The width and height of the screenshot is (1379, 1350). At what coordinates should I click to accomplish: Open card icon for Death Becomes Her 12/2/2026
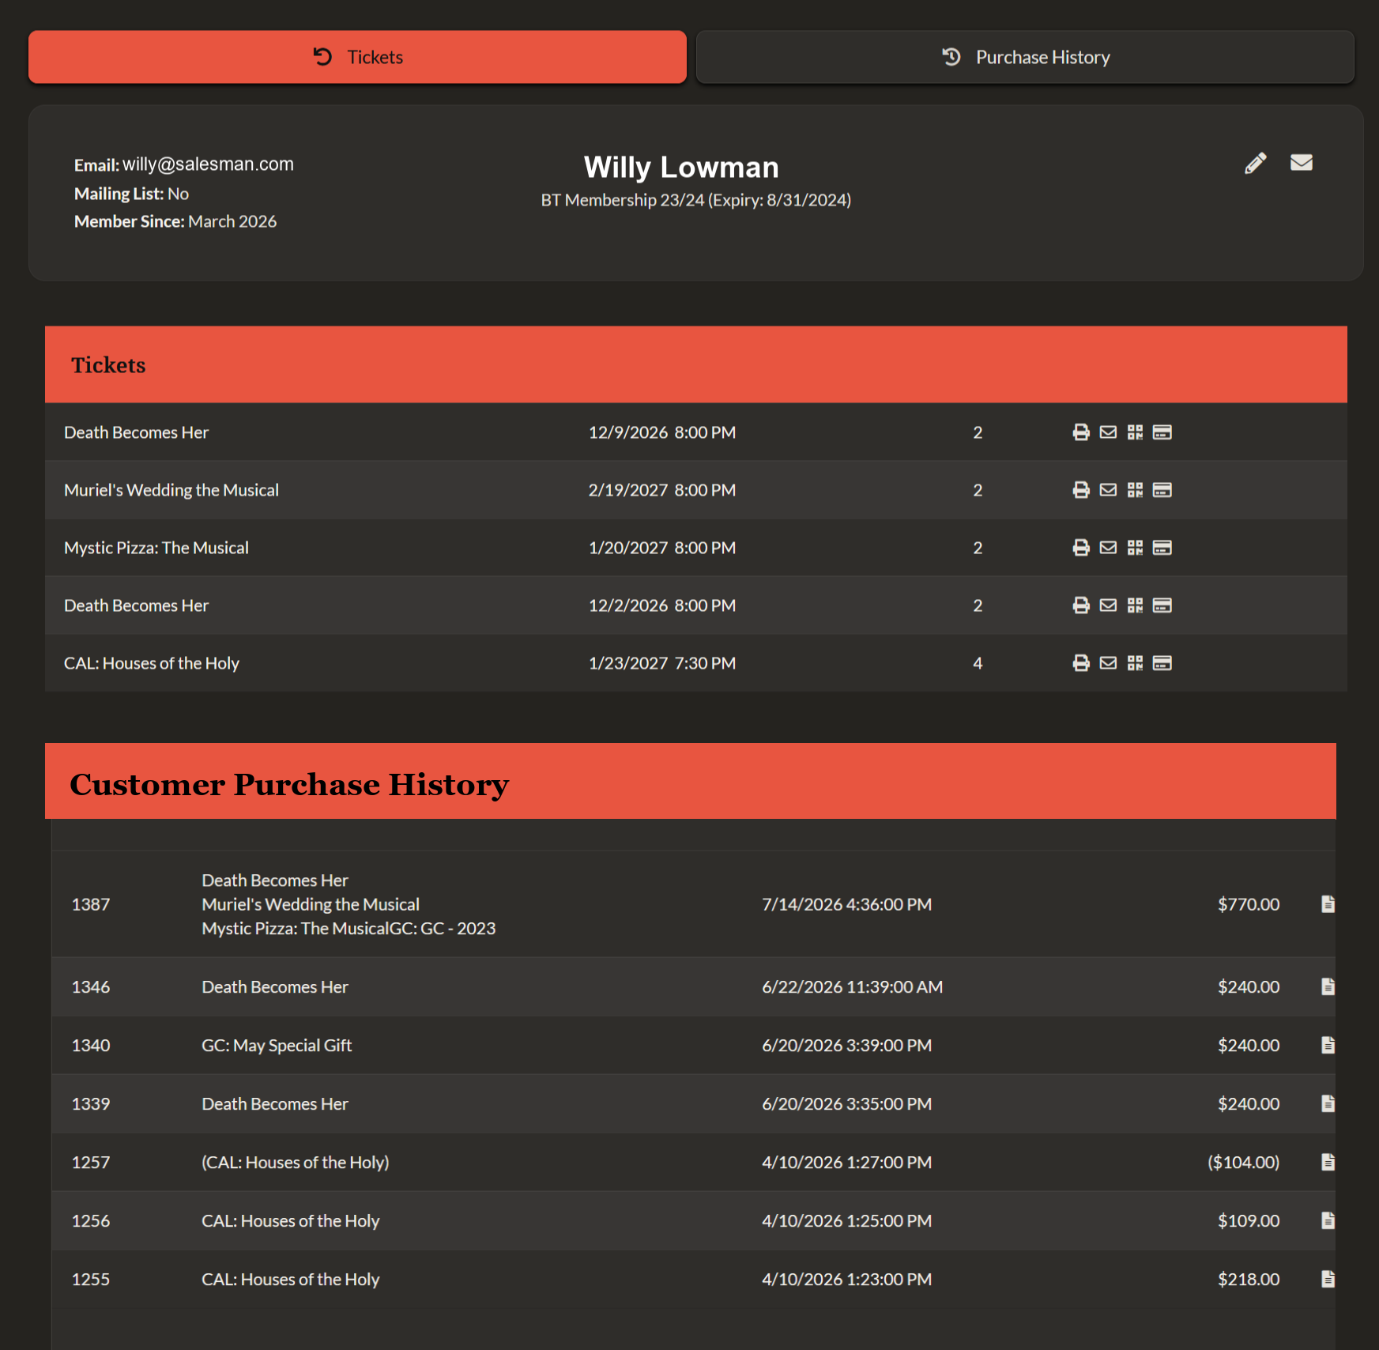coord(1162,605)
